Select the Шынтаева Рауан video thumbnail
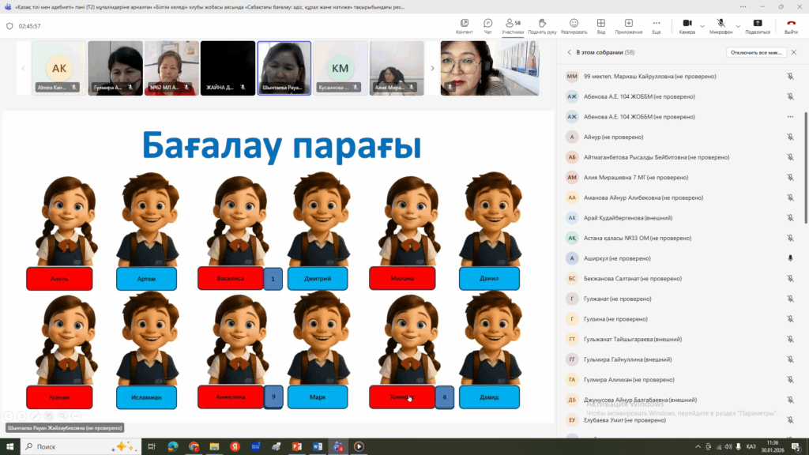The width and height of the screenshot is (809, 455). pyautogui.click(x=284, y=68)
